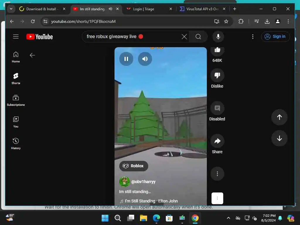Select the Im still standing tab
The image size is (300, 225).
tap(92, 9)
